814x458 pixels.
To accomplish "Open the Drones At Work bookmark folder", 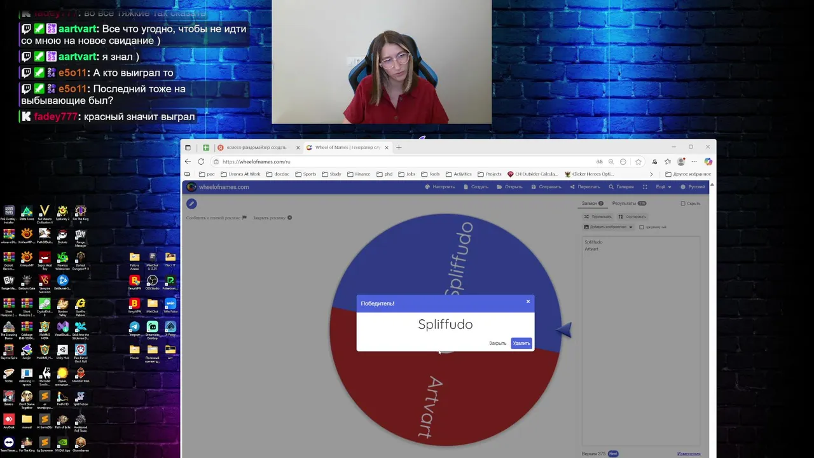I will click(240, 174).
